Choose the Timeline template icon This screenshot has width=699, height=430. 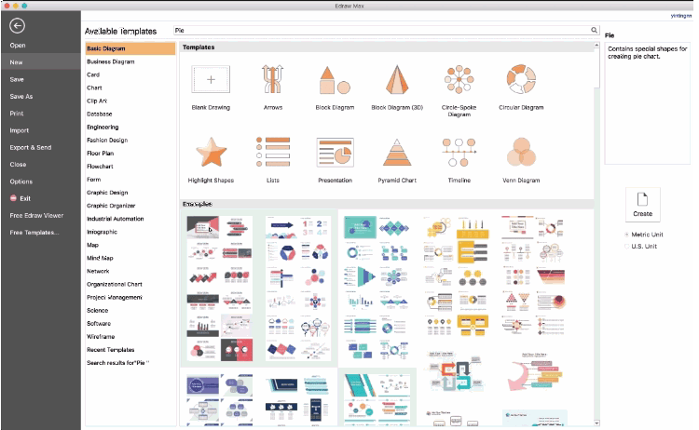[459, 153]
